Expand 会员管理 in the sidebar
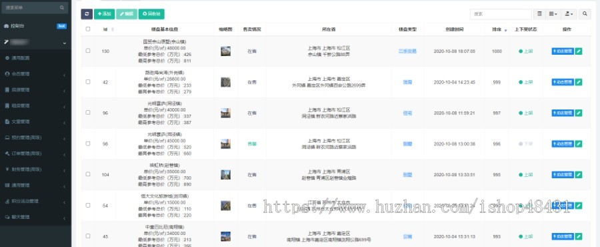 [x=35, y=74]
